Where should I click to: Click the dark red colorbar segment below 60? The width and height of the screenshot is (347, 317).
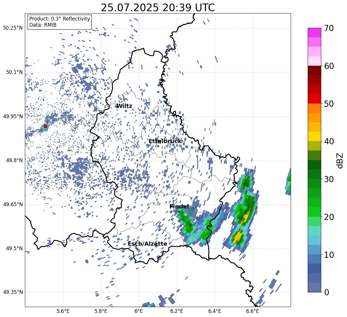tap(314, 70)
